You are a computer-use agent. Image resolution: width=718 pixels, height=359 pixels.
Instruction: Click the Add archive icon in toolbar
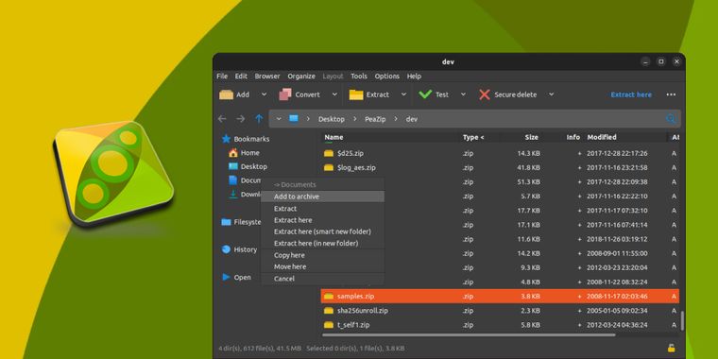(x=226, y=94)
